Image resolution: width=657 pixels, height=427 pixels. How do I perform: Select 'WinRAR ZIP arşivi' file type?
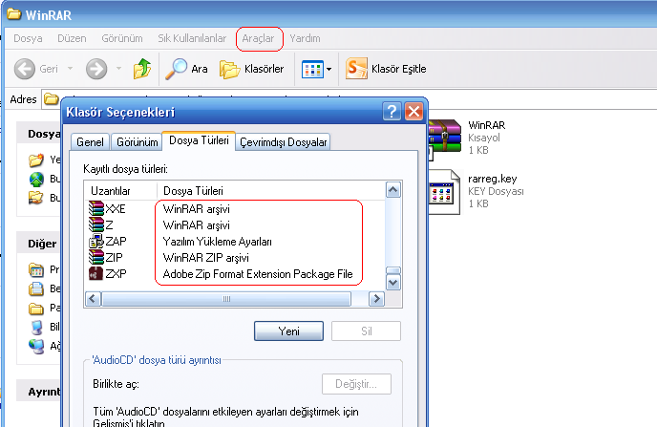(x=205, y=258)
